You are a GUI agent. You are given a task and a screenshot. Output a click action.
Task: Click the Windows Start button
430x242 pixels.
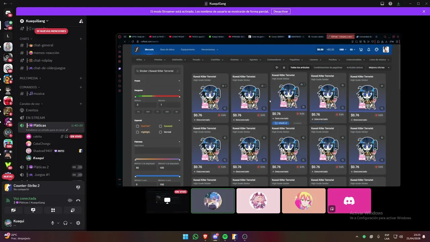click(x=185, y=237)
